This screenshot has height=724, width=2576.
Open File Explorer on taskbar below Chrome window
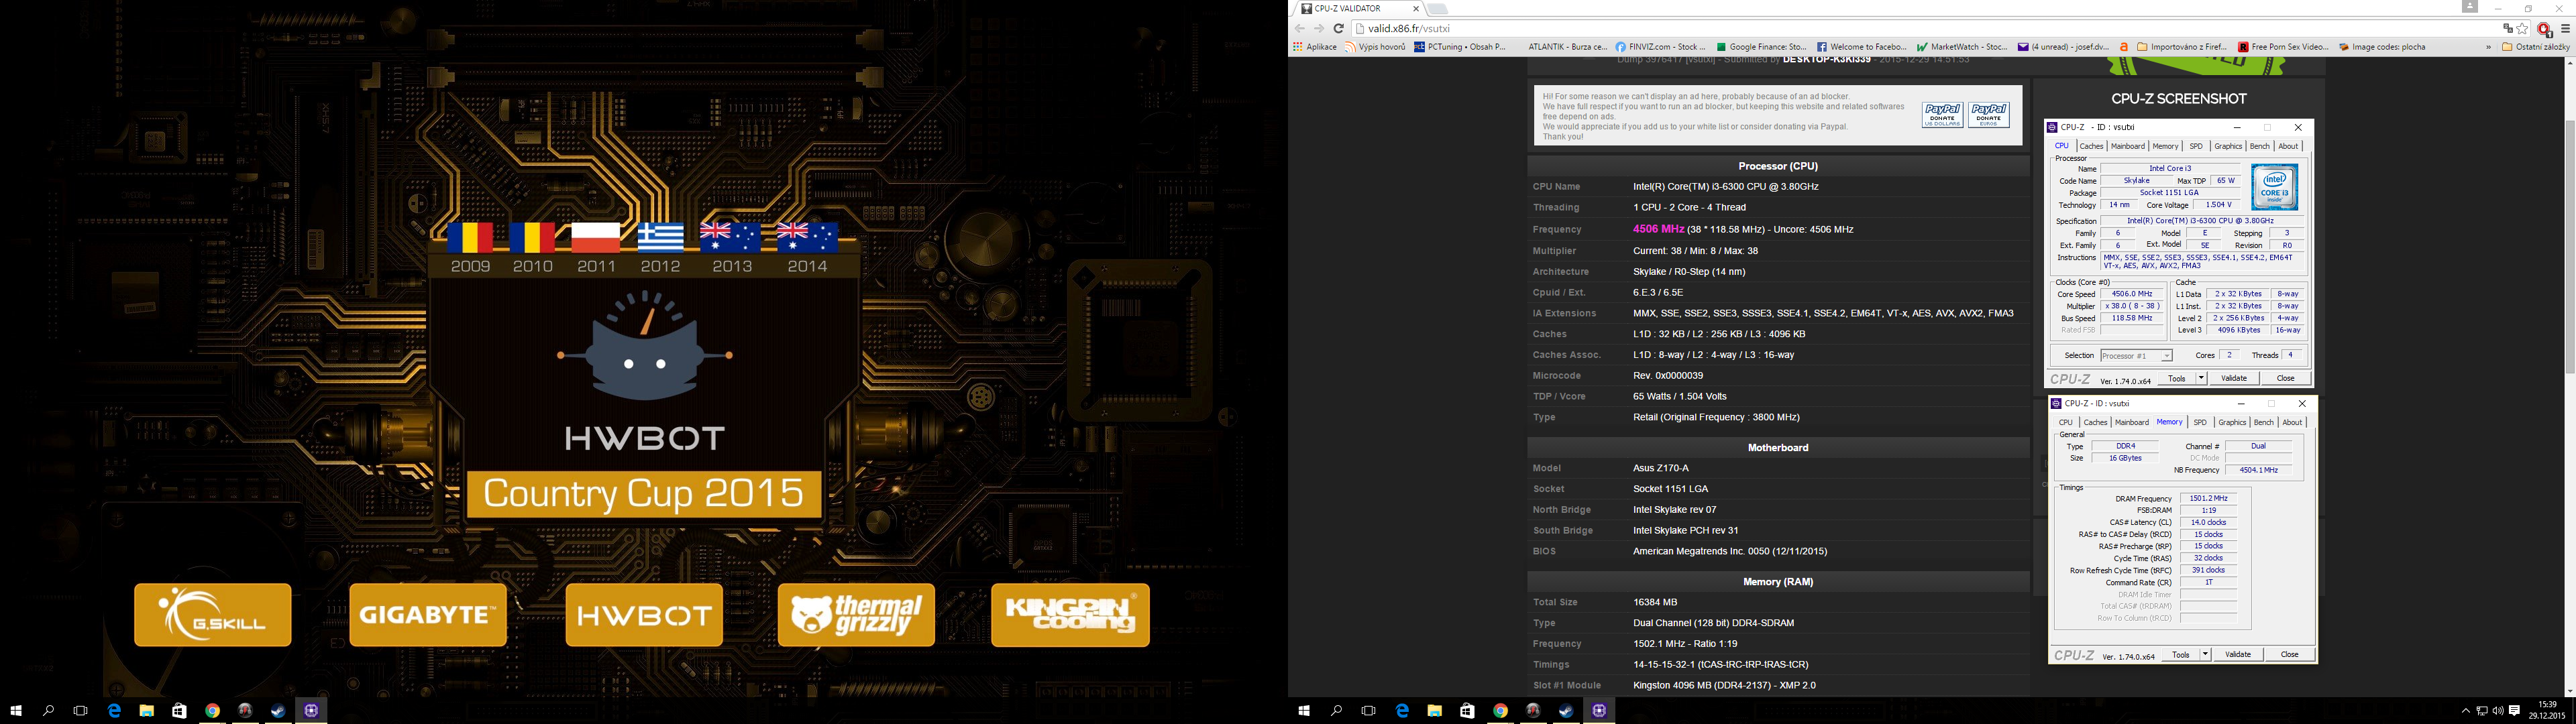[x=1435, y=711]
